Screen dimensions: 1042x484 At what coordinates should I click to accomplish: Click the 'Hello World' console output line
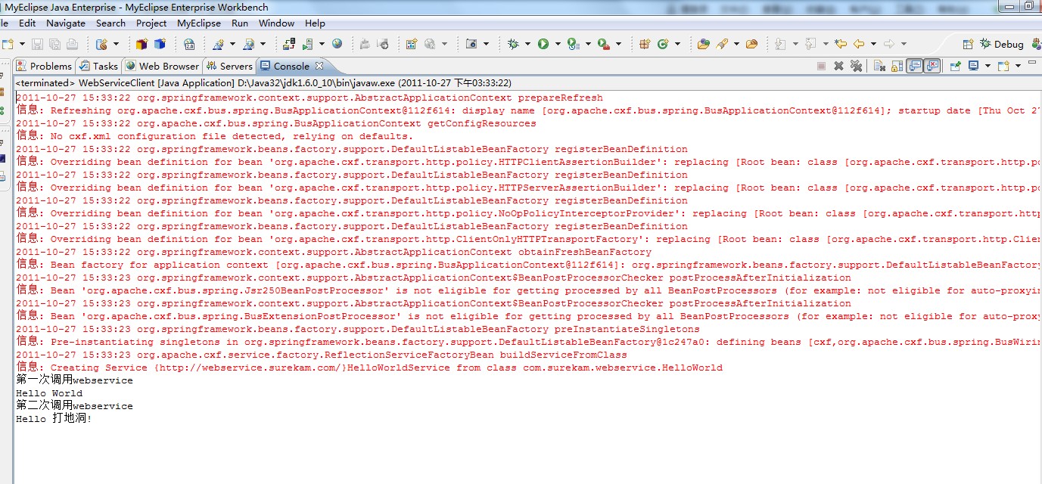[x=49, y=393]
